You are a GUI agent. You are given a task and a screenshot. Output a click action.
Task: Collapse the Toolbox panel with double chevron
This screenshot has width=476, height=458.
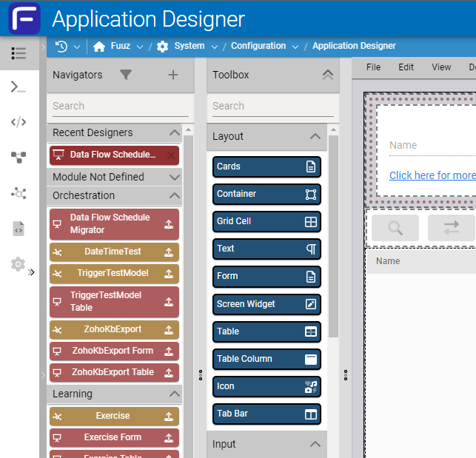click(327, 75)
